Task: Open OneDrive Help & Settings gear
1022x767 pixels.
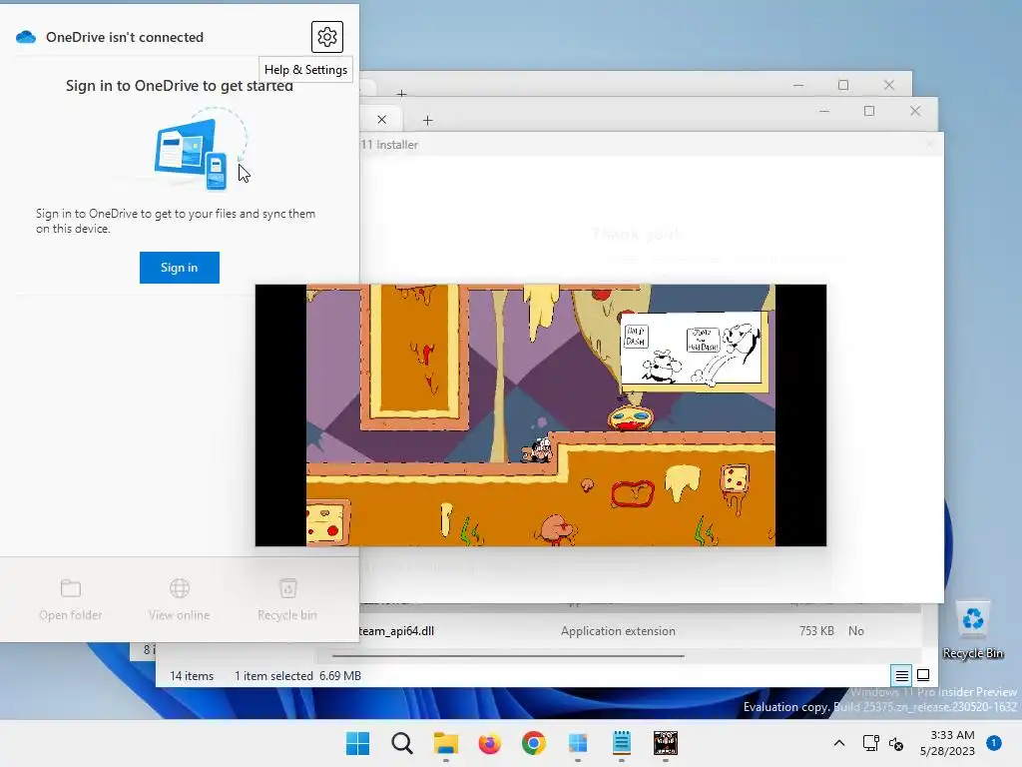Action: click(326, 37)
